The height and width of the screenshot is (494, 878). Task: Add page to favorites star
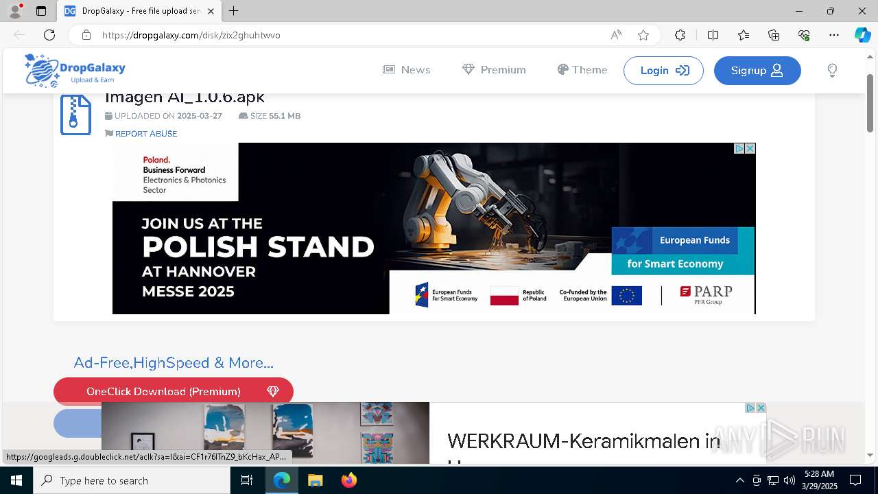coord(643,35)
